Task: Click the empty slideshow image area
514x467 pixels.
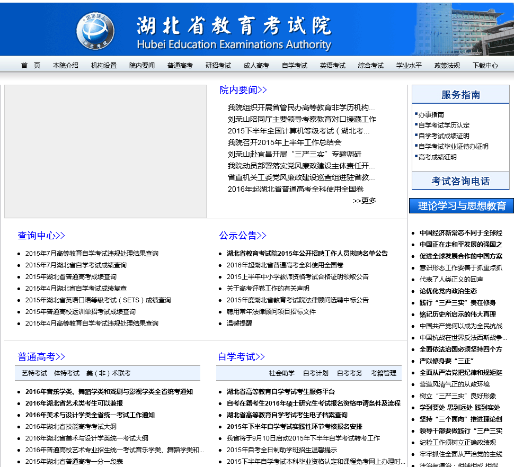Action: click(x=105, y=151)
